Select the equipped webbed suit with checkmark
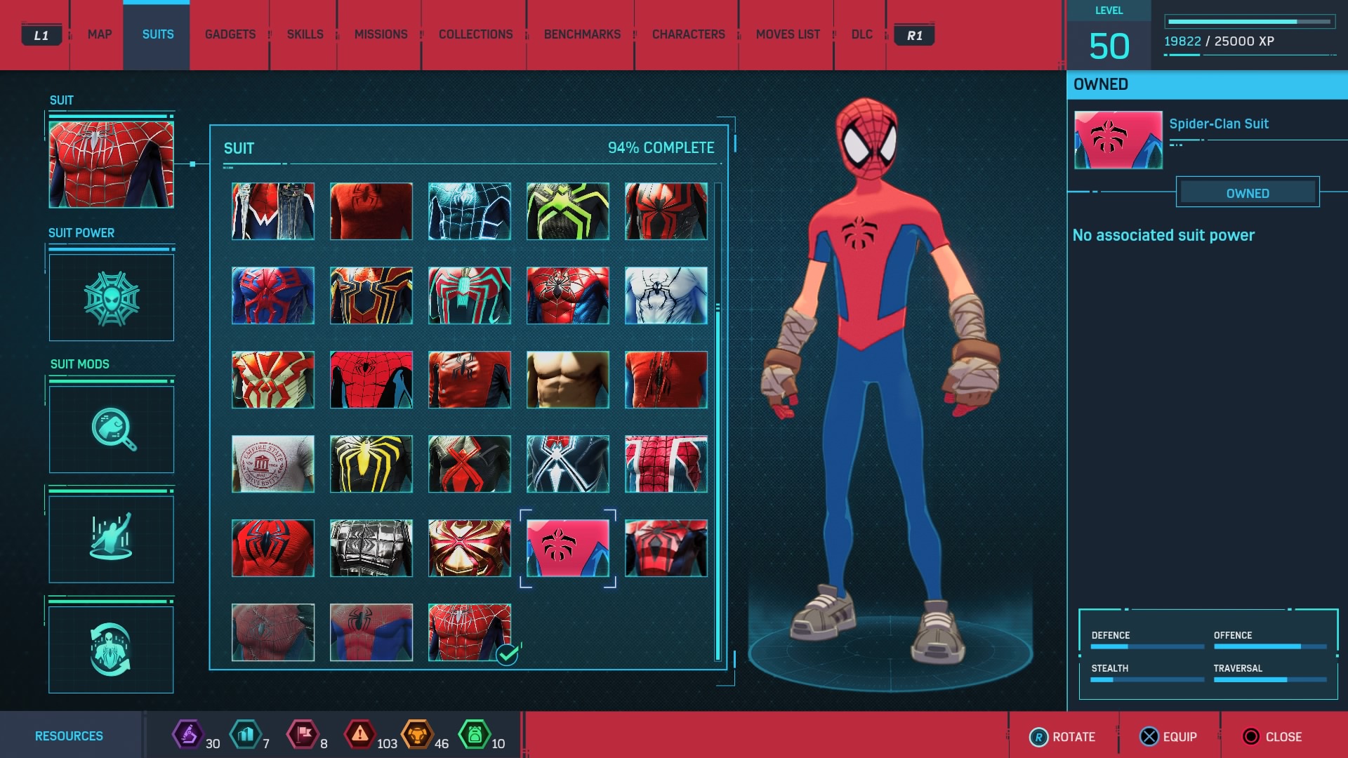Viewport: 1348px width, 758px height. (470, 632)
